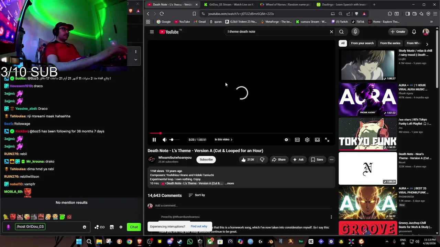440x247 pixels.
Task: Show more bookmarks with the overflow chevron
Action: tap(431, 22)
